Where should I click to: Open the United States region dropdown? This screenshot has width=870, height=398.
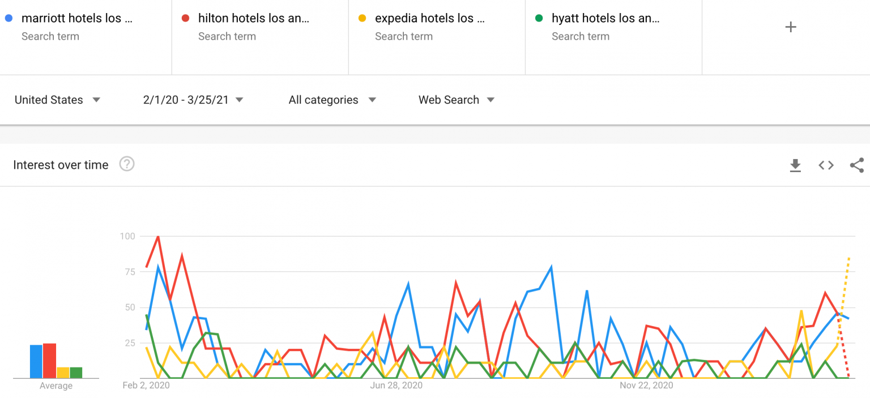point(57,100)
